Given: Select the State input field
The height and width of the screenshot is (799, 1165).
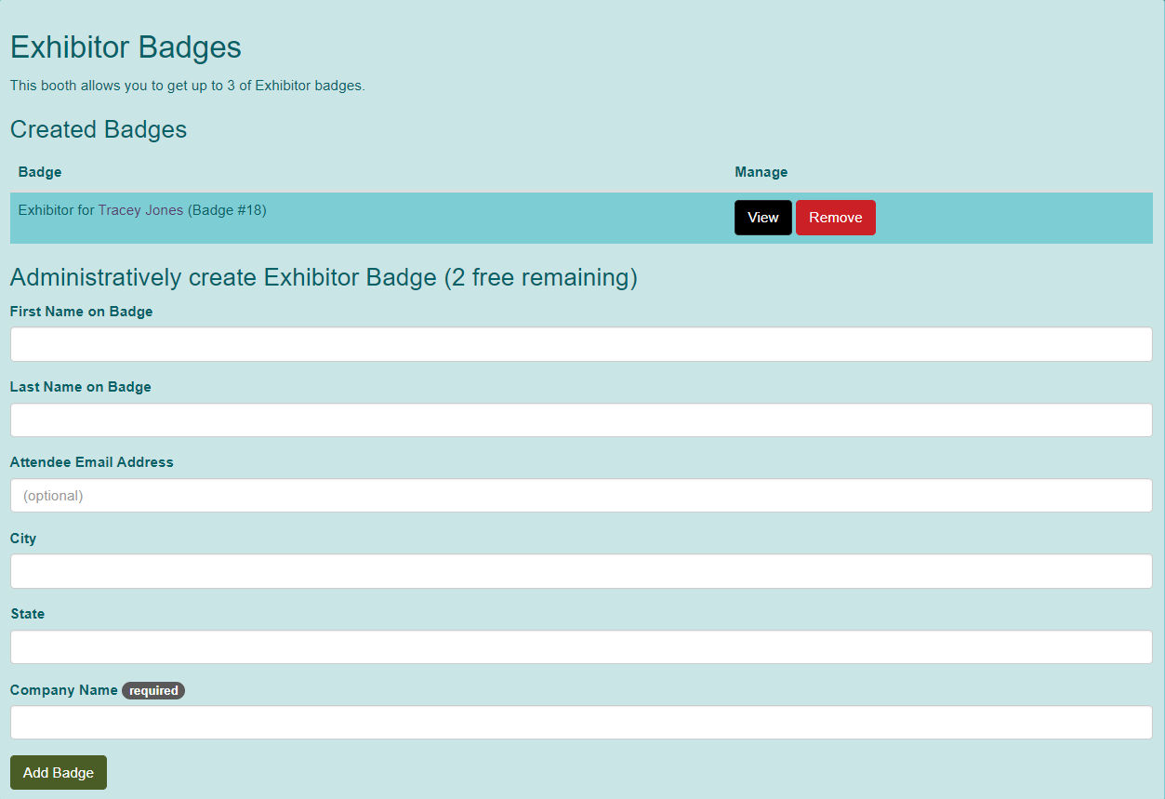Looking at the screenshot, I should [x=581, y=646].
